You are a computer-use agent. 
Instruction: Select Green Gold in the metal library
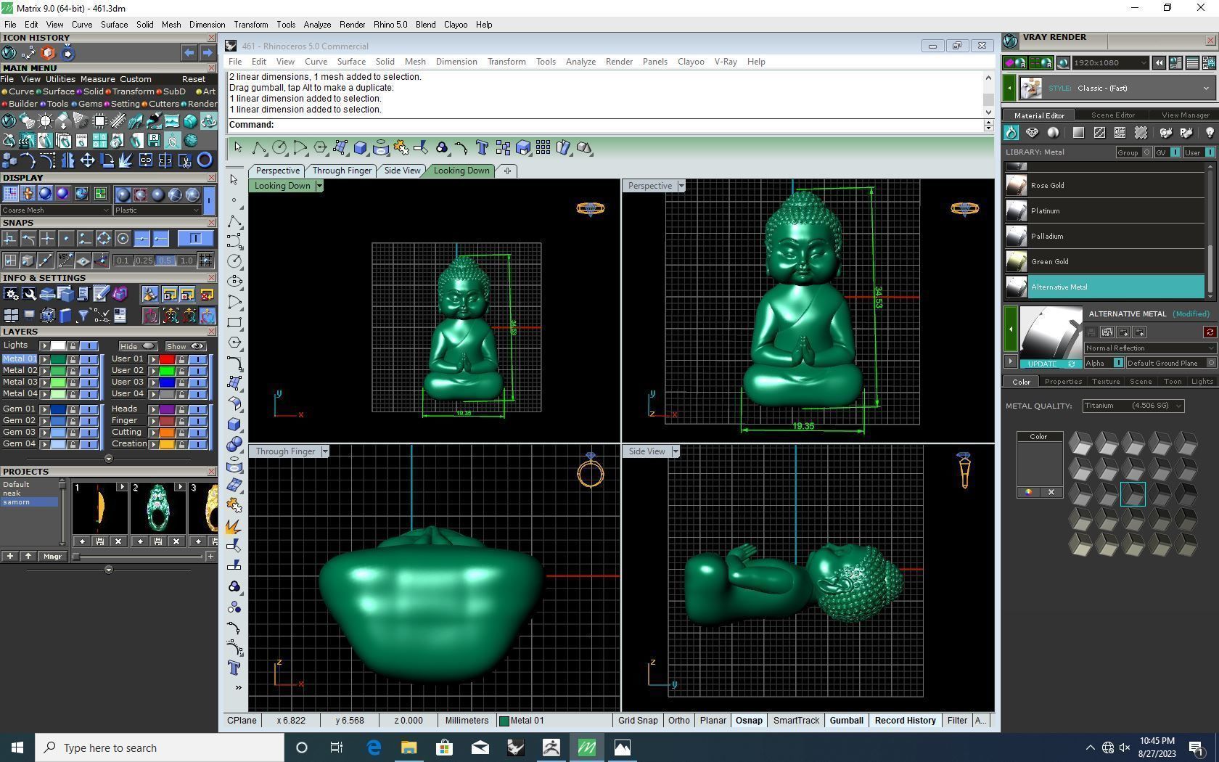(1104, 261)
